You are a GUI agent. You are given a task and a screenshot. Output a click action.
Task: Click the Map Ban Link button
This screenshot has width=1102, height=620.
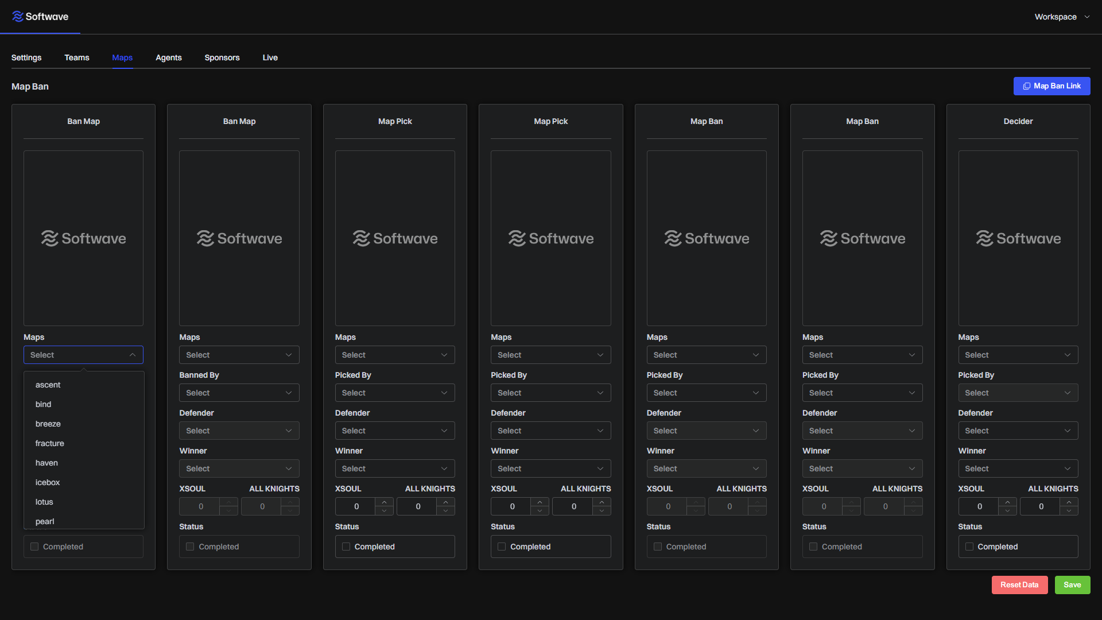1052,86
